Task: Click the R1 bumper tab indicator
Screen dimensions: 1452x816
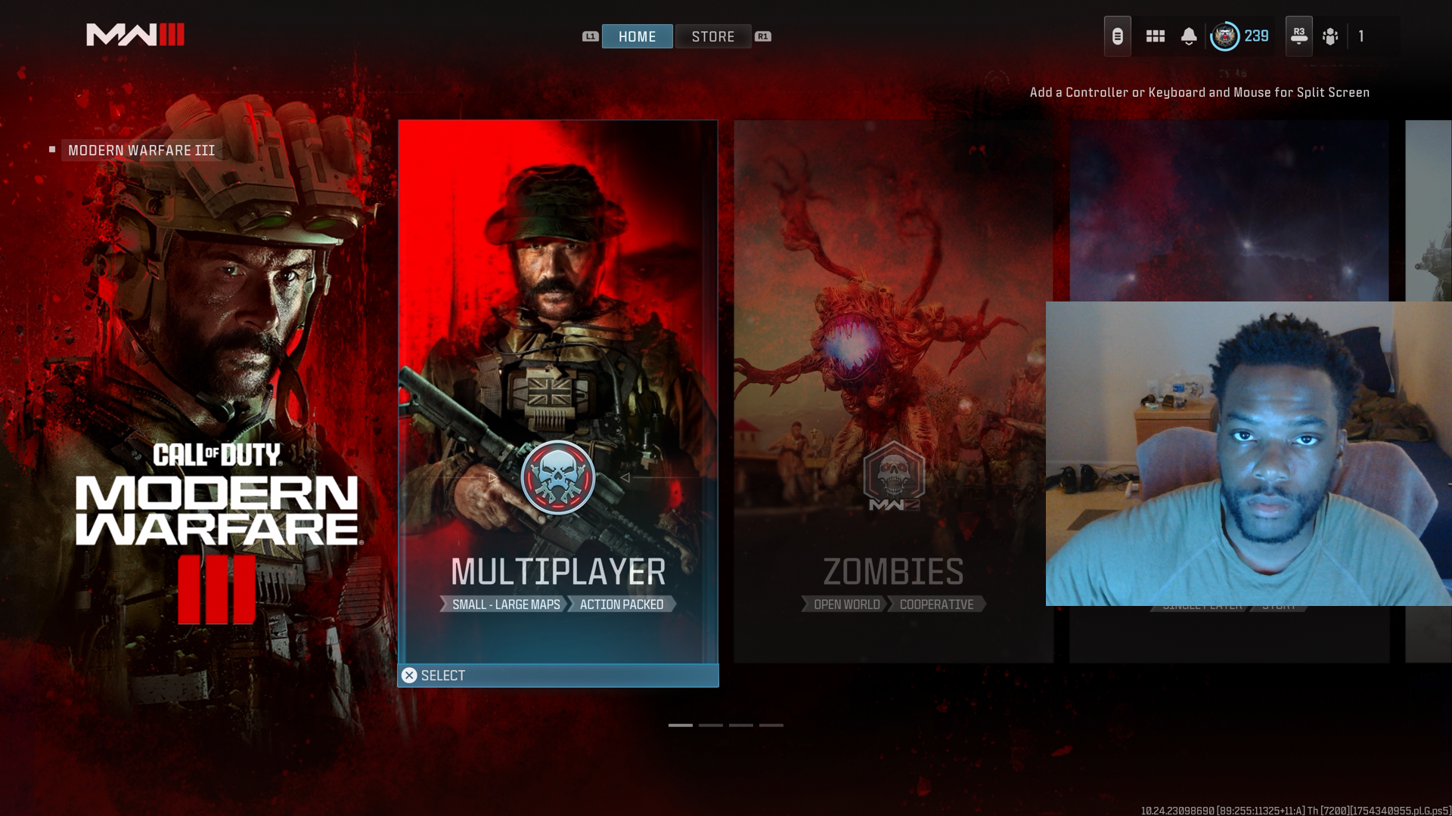Action: 762,36
